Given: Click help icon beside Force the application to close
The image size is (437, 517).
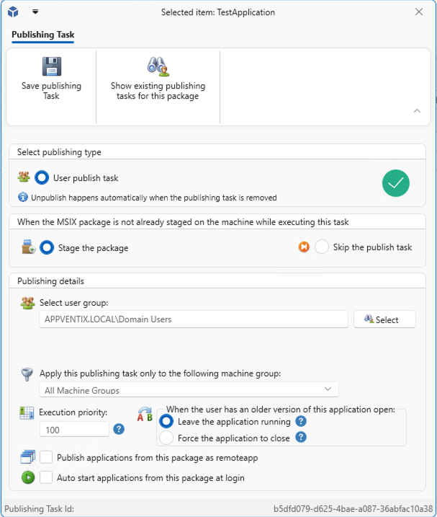Looking at the screenshot, I should tap(301, 437).
